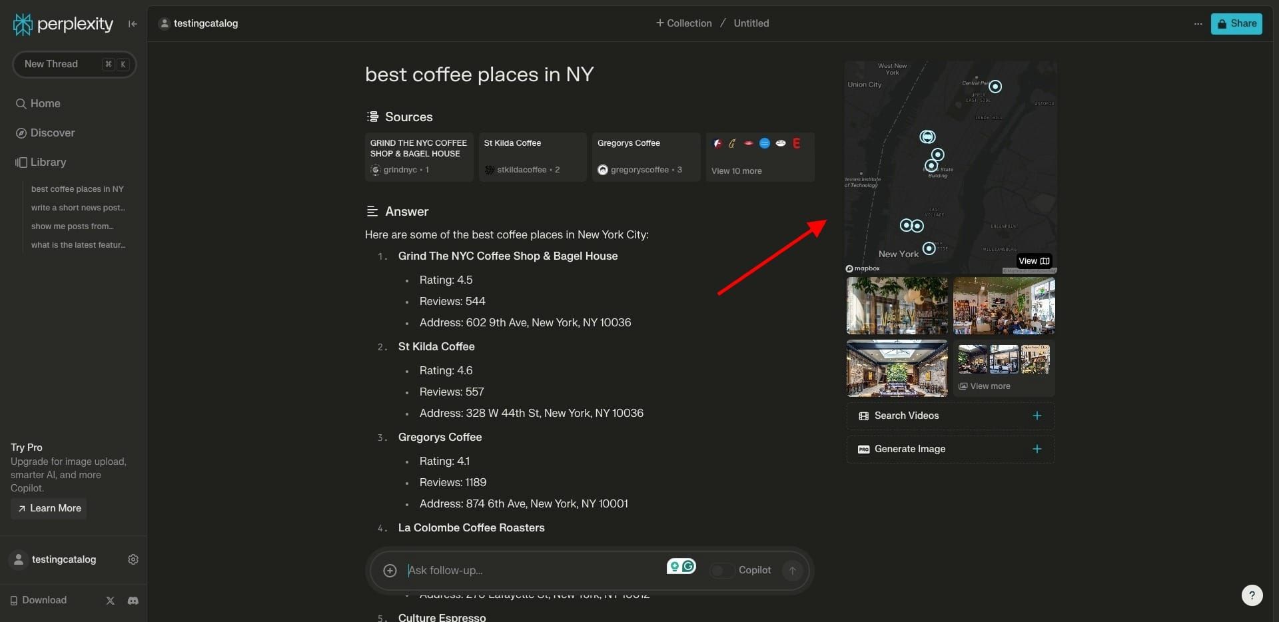Click the Share button
The height and width of the screenshot is (622, 1279).
coord(1236,23)
